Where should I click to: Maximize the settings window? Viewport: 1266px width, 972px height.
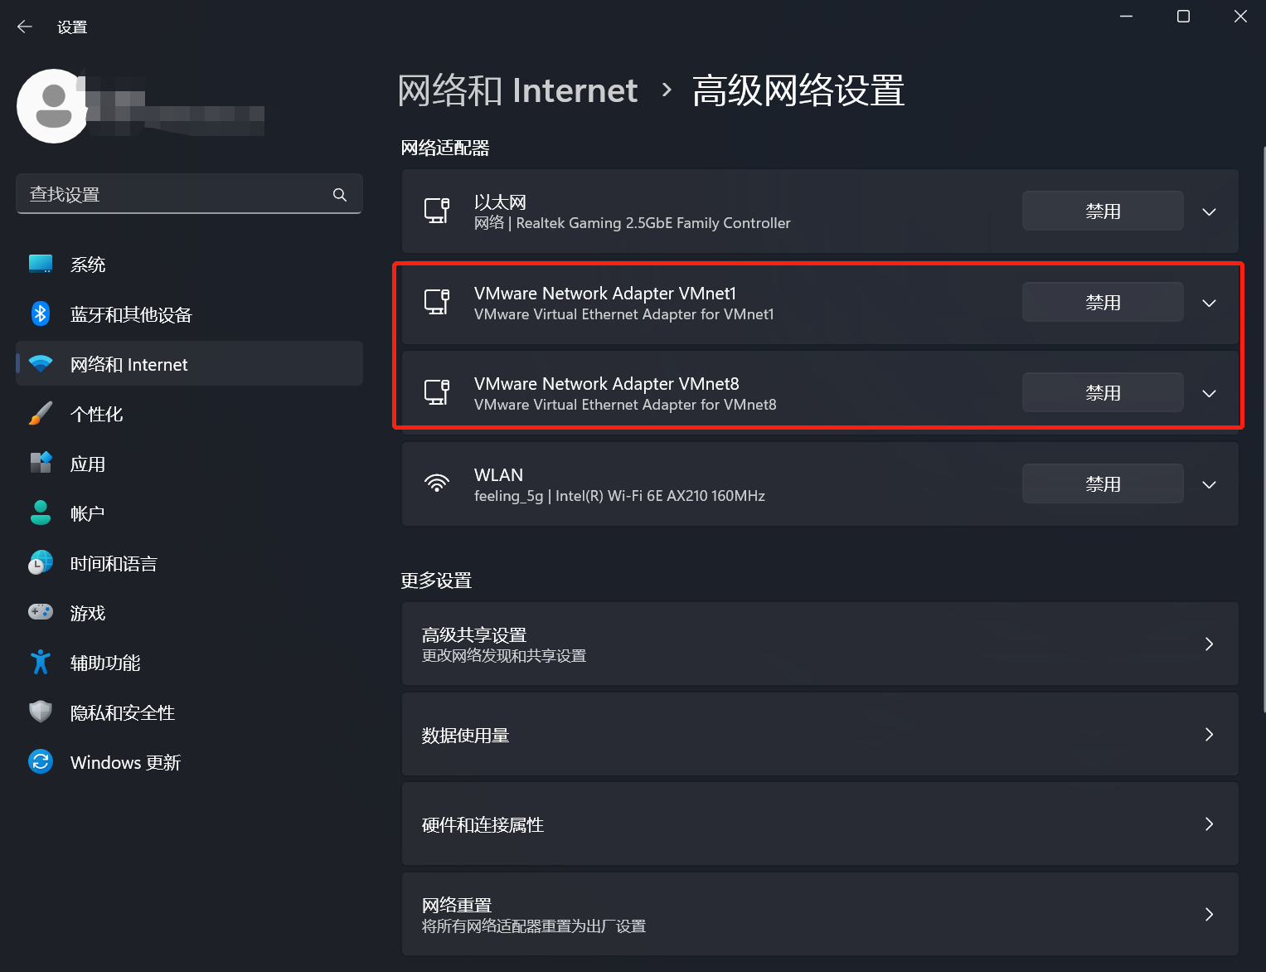1183,17
